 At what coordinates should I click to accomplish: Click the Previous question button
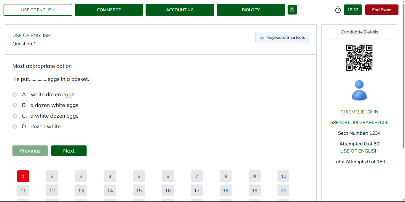[30, 151]
